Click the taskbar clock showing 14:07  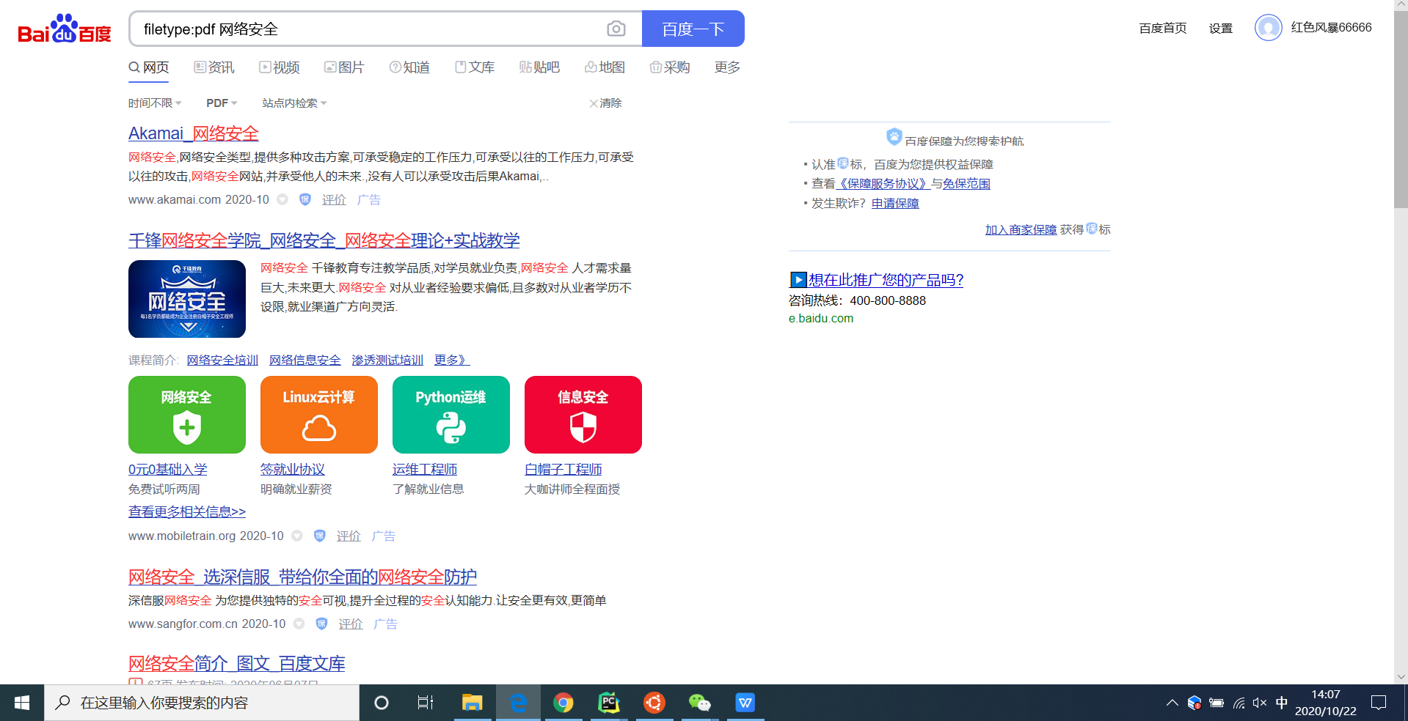tap(1325, 703)
